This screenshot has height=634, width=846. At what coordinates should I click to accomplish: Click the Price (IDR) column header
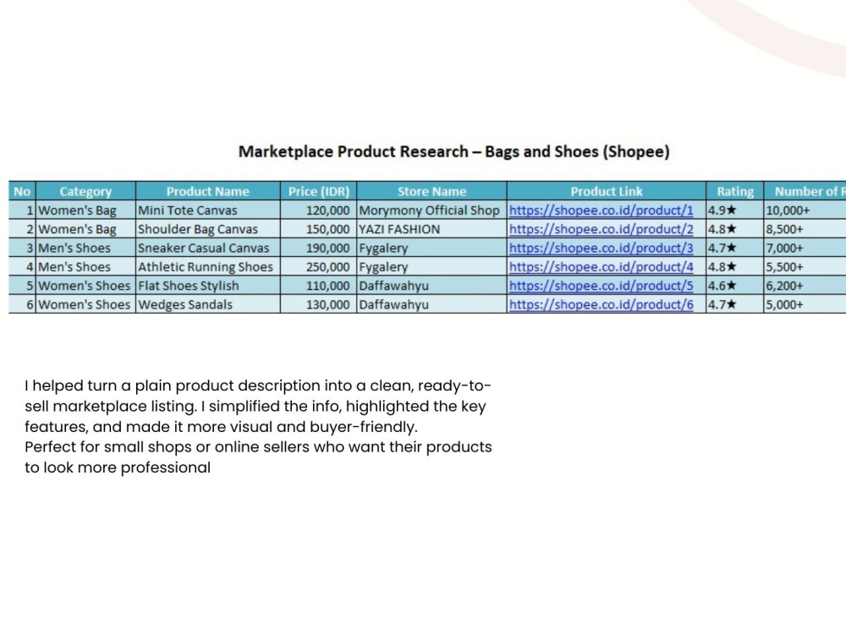click(x=318, y=191)
